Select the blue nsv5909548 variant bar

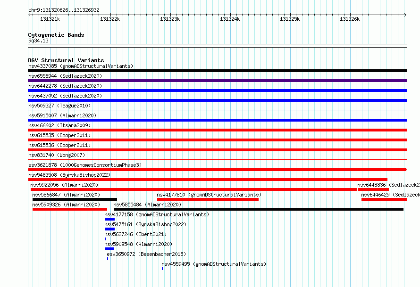point(109,249)
